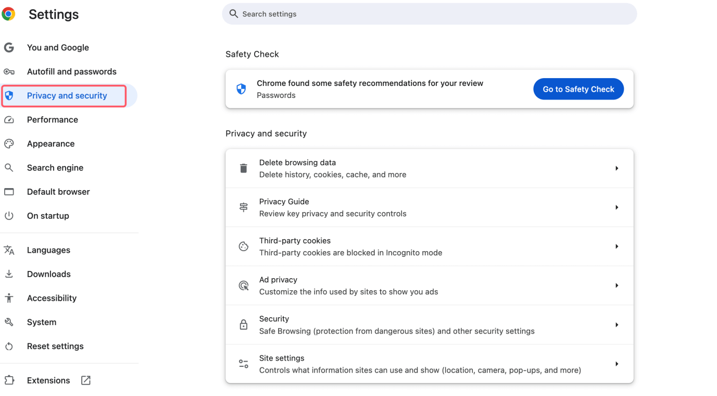The image size is (717, 396).
Task: Expand the Third-party cookies arrow
Action: coord(617,246)
